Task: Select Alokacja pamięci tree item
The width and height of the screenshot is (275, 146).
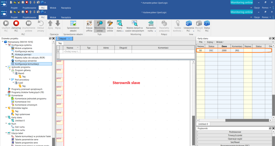Action: [23, 54]
